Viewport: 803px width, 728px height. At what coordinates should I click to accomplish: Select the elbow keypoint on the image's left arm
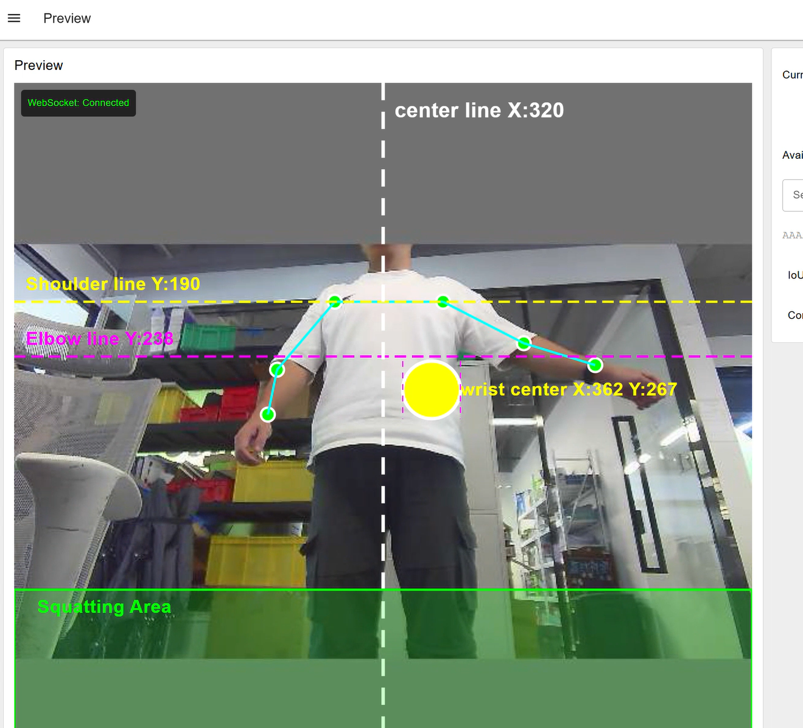[277, 369]
